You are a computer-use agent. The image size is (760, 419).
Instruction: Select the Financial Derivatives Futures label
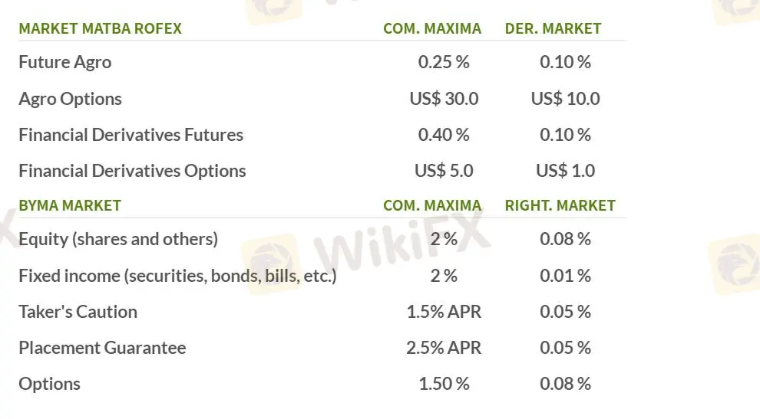coord(131,135)
